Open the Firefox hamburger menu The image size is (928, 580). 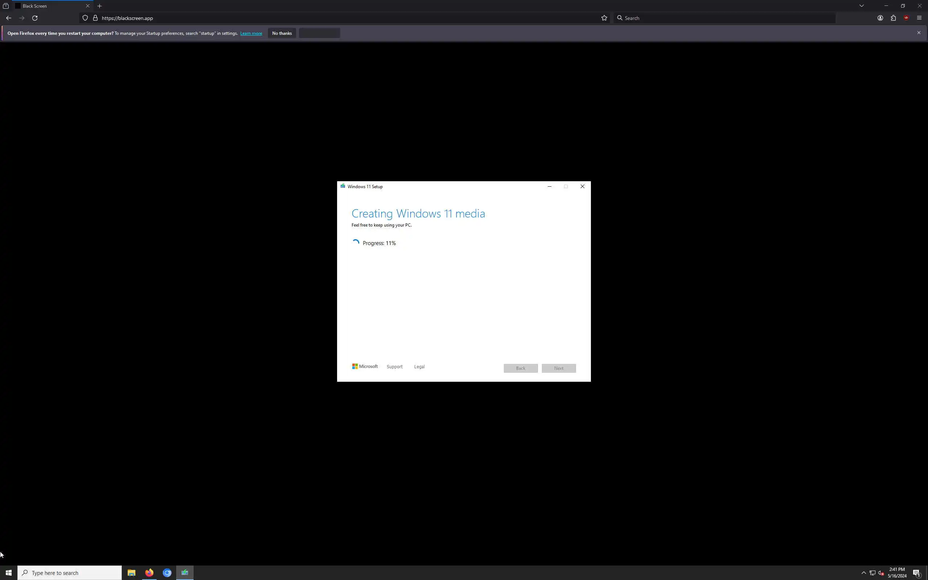click(919, 18)
